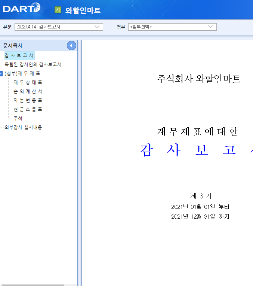The height and width of the screenshot is (286, 253).
Task: Collapse the (첨부)재무제표 tree node
Action: coord(1,73)
